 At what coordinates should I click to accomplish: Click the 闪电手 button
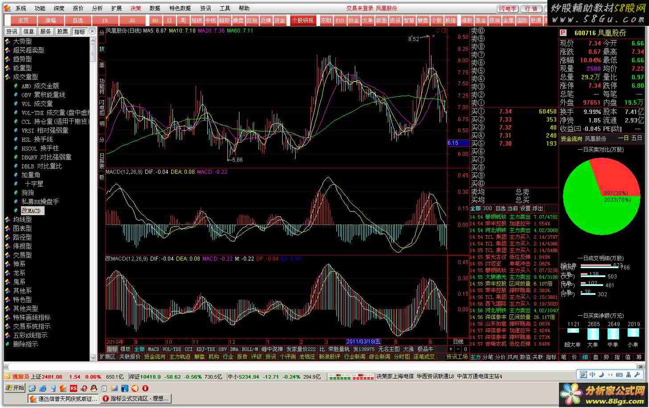[508, 8]
